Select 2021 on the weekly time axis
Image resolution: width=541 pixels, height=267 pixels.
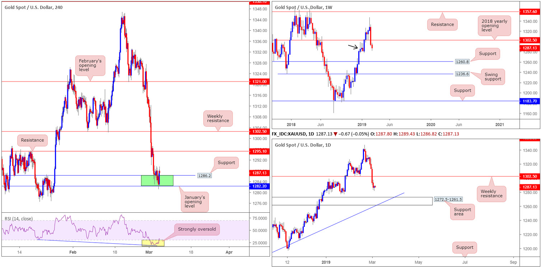[500, 124]
